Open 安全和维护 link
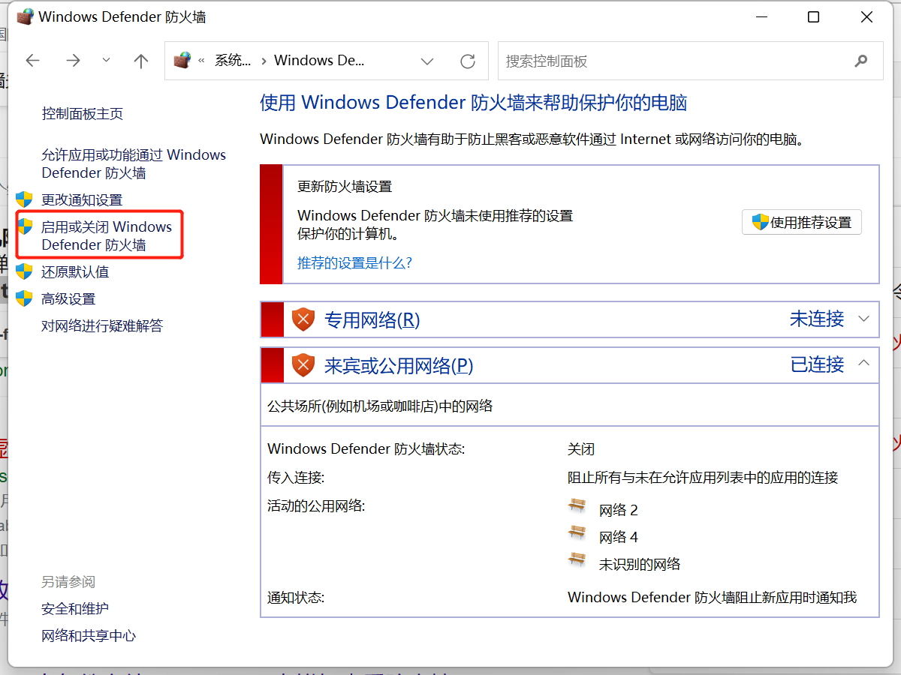The width and height of the screenshot is (901, 675). (75, 609)
